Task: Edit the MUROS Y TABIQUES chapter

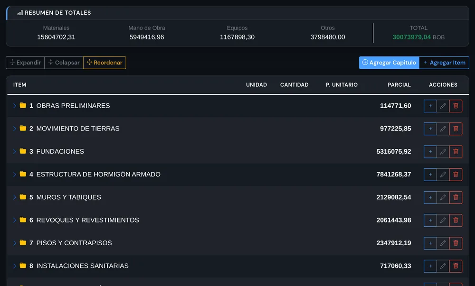Action: (x=443, y=197)
